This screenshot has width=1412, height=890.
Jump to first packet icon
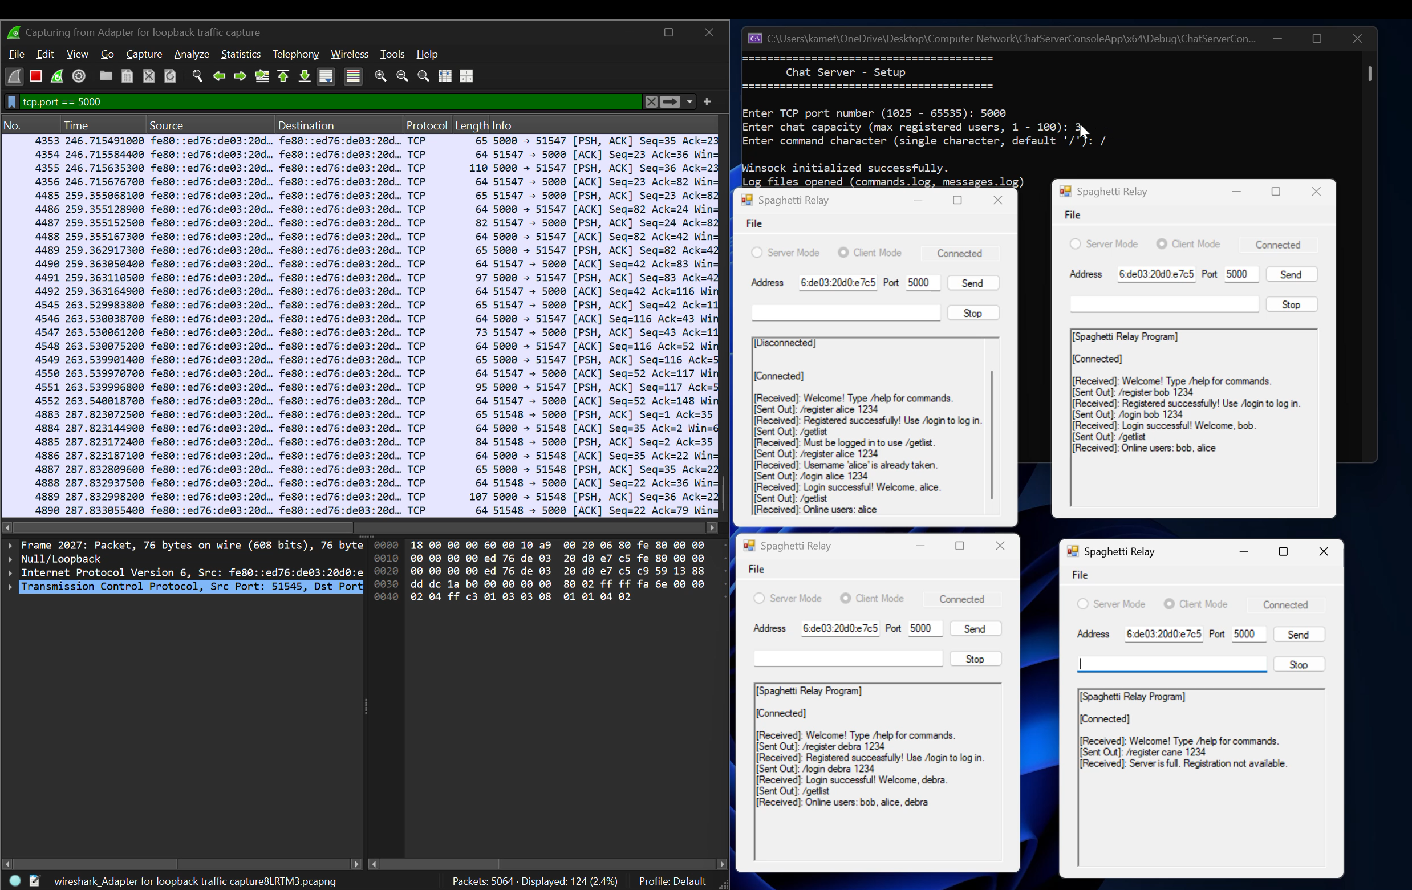tap(283, 76)
